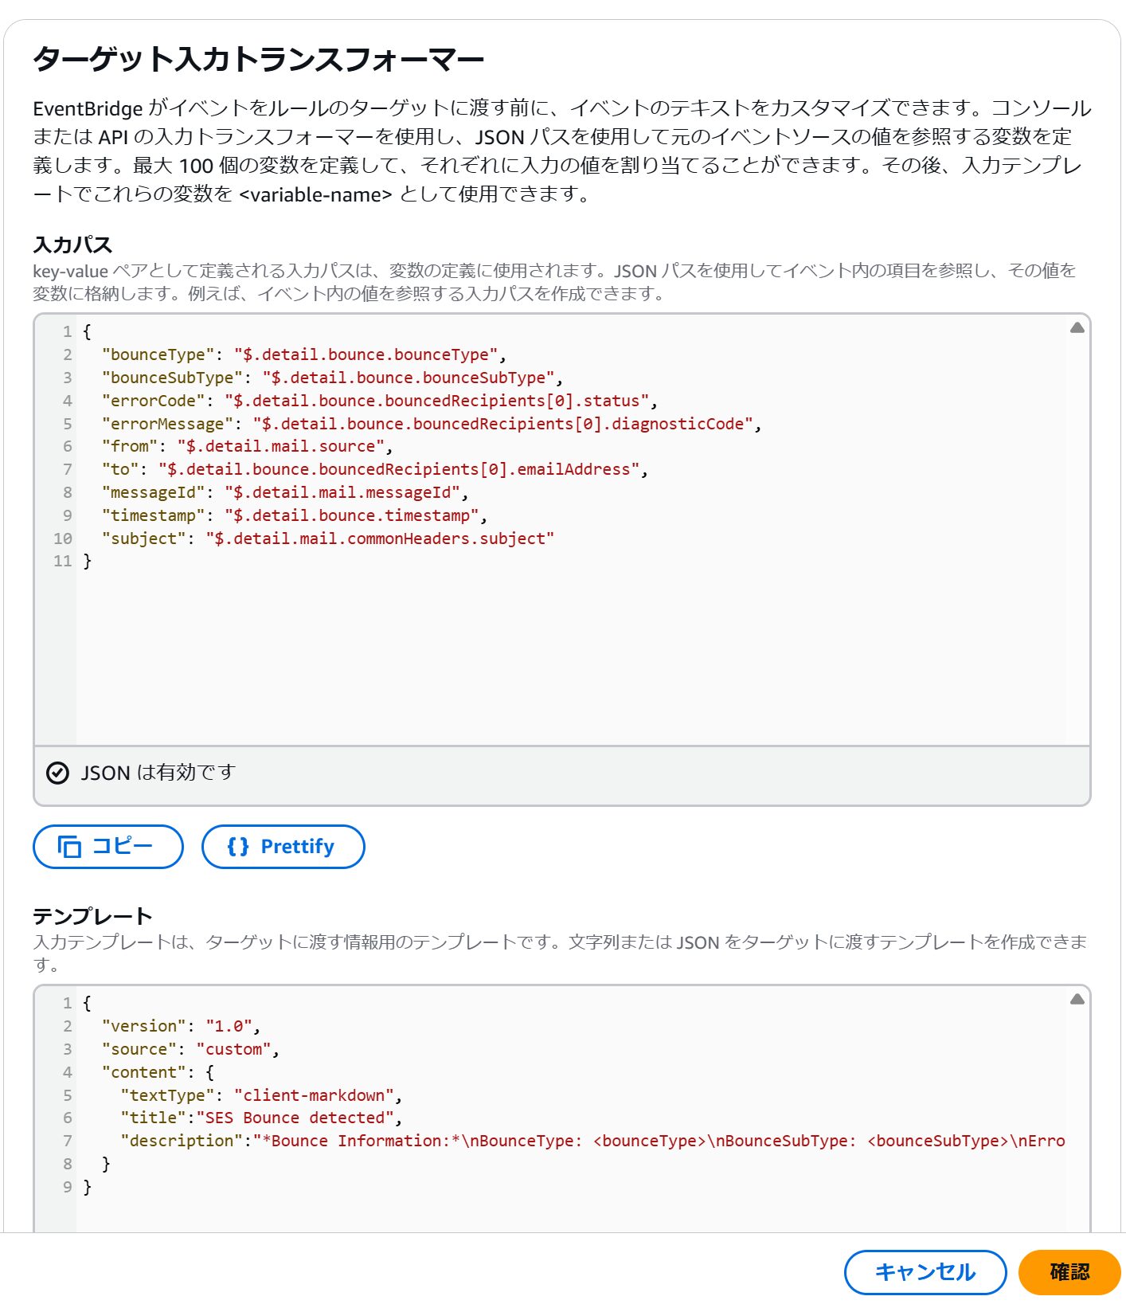The width and height of the screenshot is (1126, 1304).
Task: Click the "messageId" line in the input path
Action: [x=283, y=492]
